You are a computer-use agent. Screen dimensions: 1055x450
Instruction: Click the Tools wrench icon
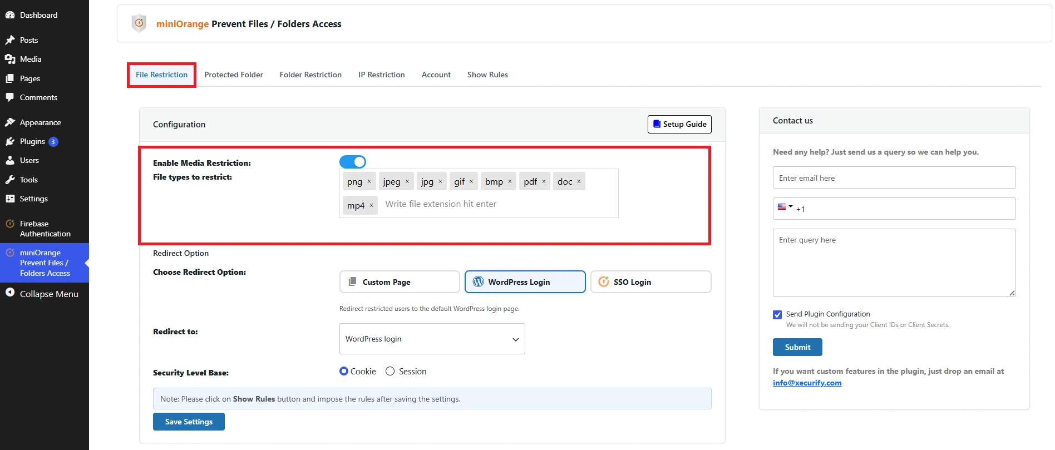click(x=10, y=180)
